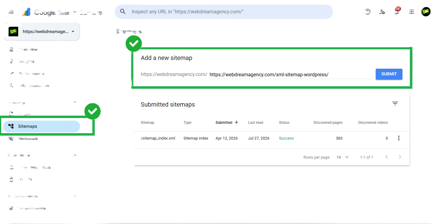The height and width of the screenshot is (224, 436).
Task: Open the user settings icon in the top bar
Action: point(382,12)
